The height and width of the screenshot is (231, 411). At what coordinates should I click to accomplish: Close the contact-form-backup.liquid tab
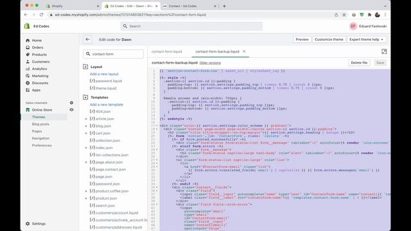coord(244,51)
